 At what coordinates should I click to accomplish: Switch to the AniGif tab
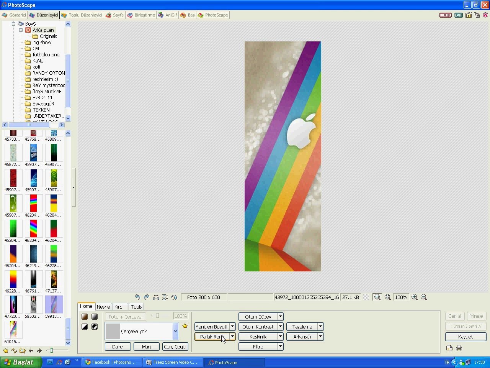coord(167,15)
